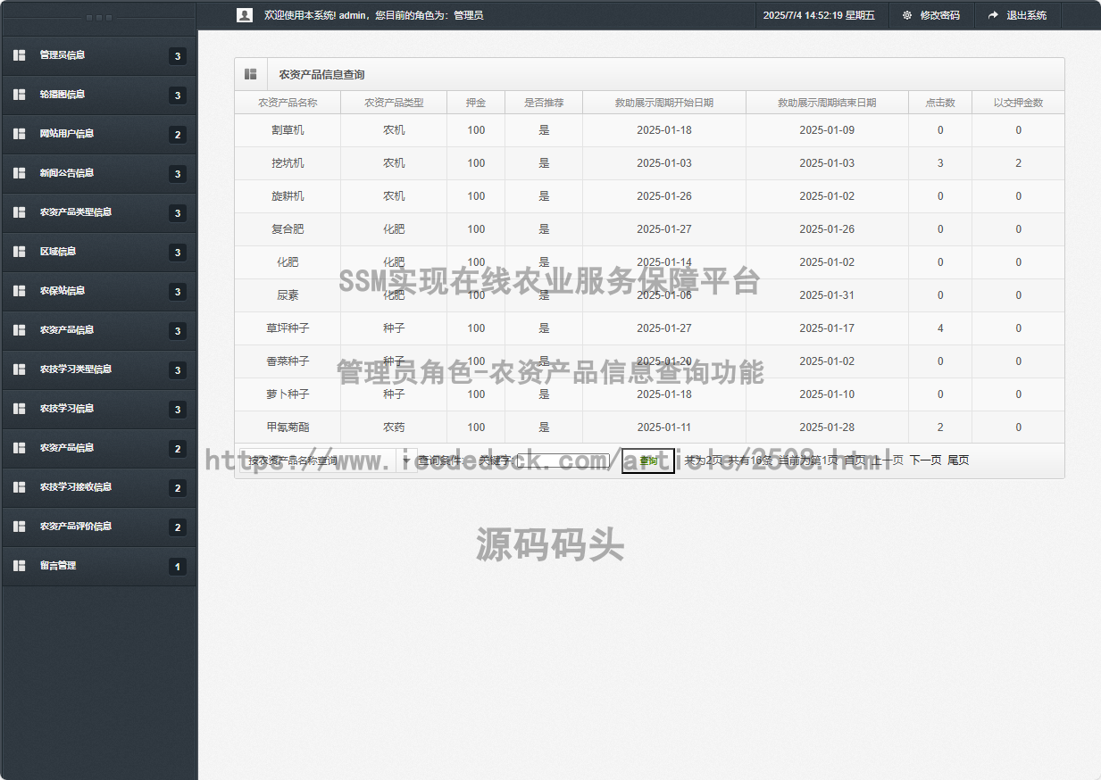The height and width of the screenshot is (780, 1101).
Task: Click the 农资产品信息查询 panel title
Action: point(321,74)
